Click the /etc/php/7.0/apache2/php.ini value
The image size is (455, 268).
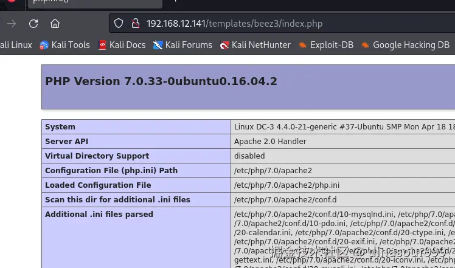[287, 185]
